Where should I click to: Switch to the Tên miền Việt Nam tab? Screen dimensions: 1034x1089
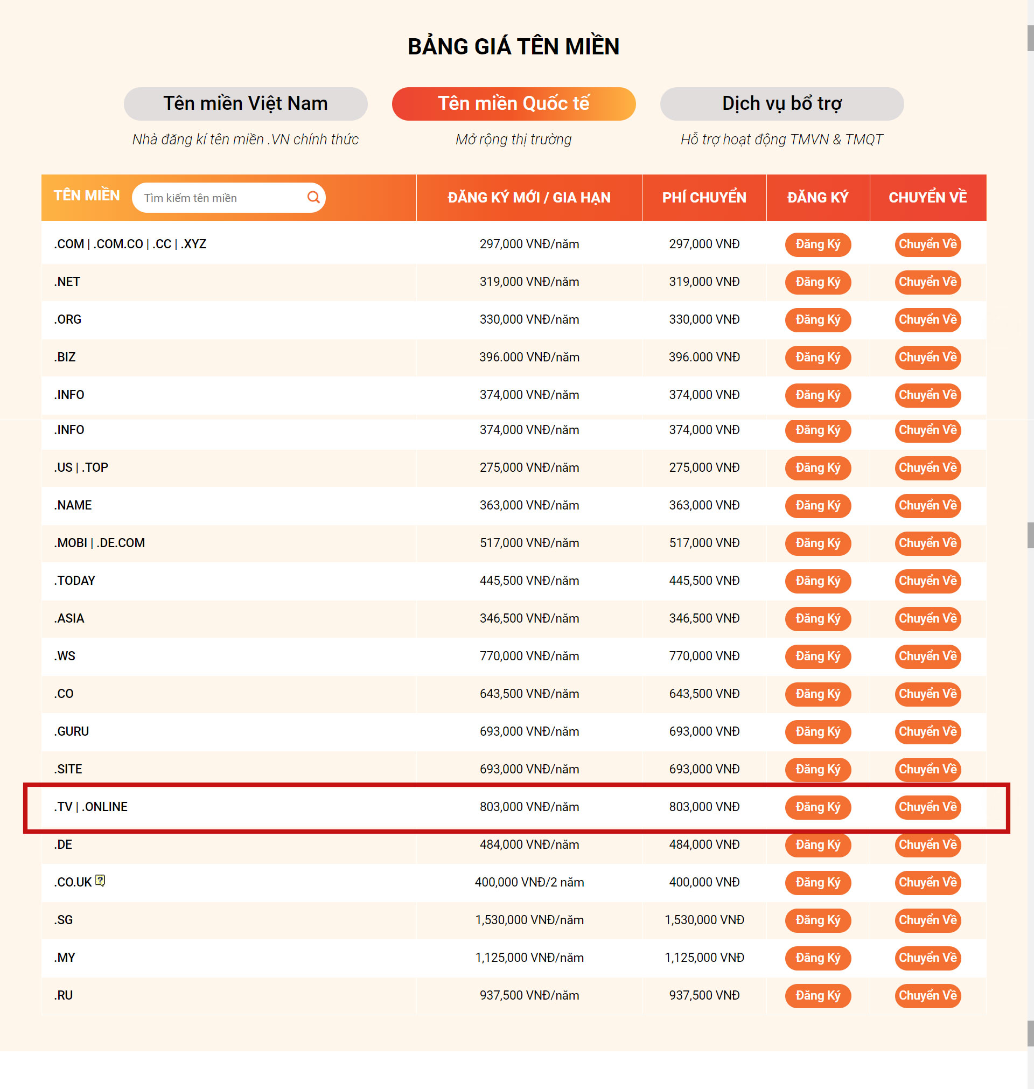coord(246,103)
